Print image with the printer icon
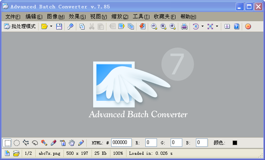Screen dimensions: 265x160 coord(184,26)
